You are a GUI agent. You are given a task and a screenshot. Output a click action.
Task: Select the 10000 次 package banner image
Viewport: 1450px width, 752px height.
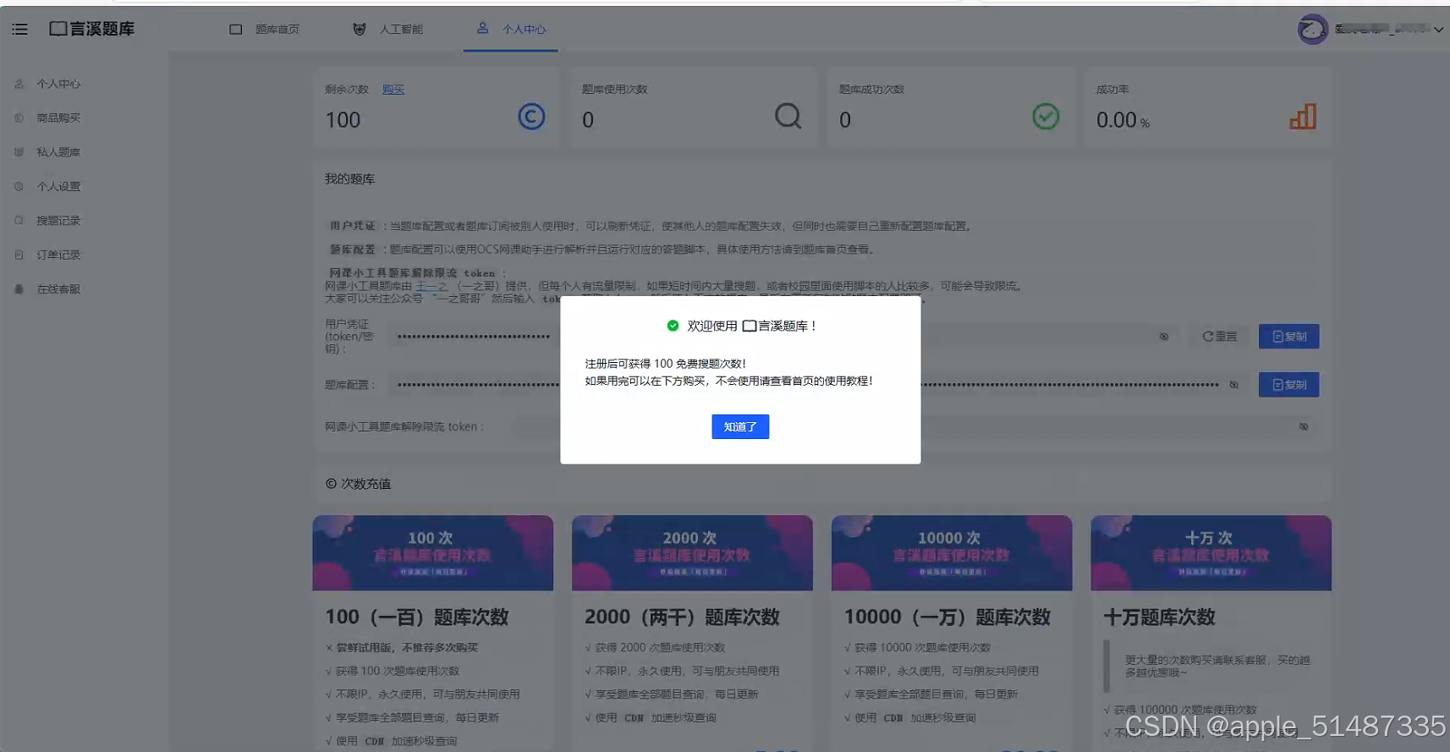point(952,553)
